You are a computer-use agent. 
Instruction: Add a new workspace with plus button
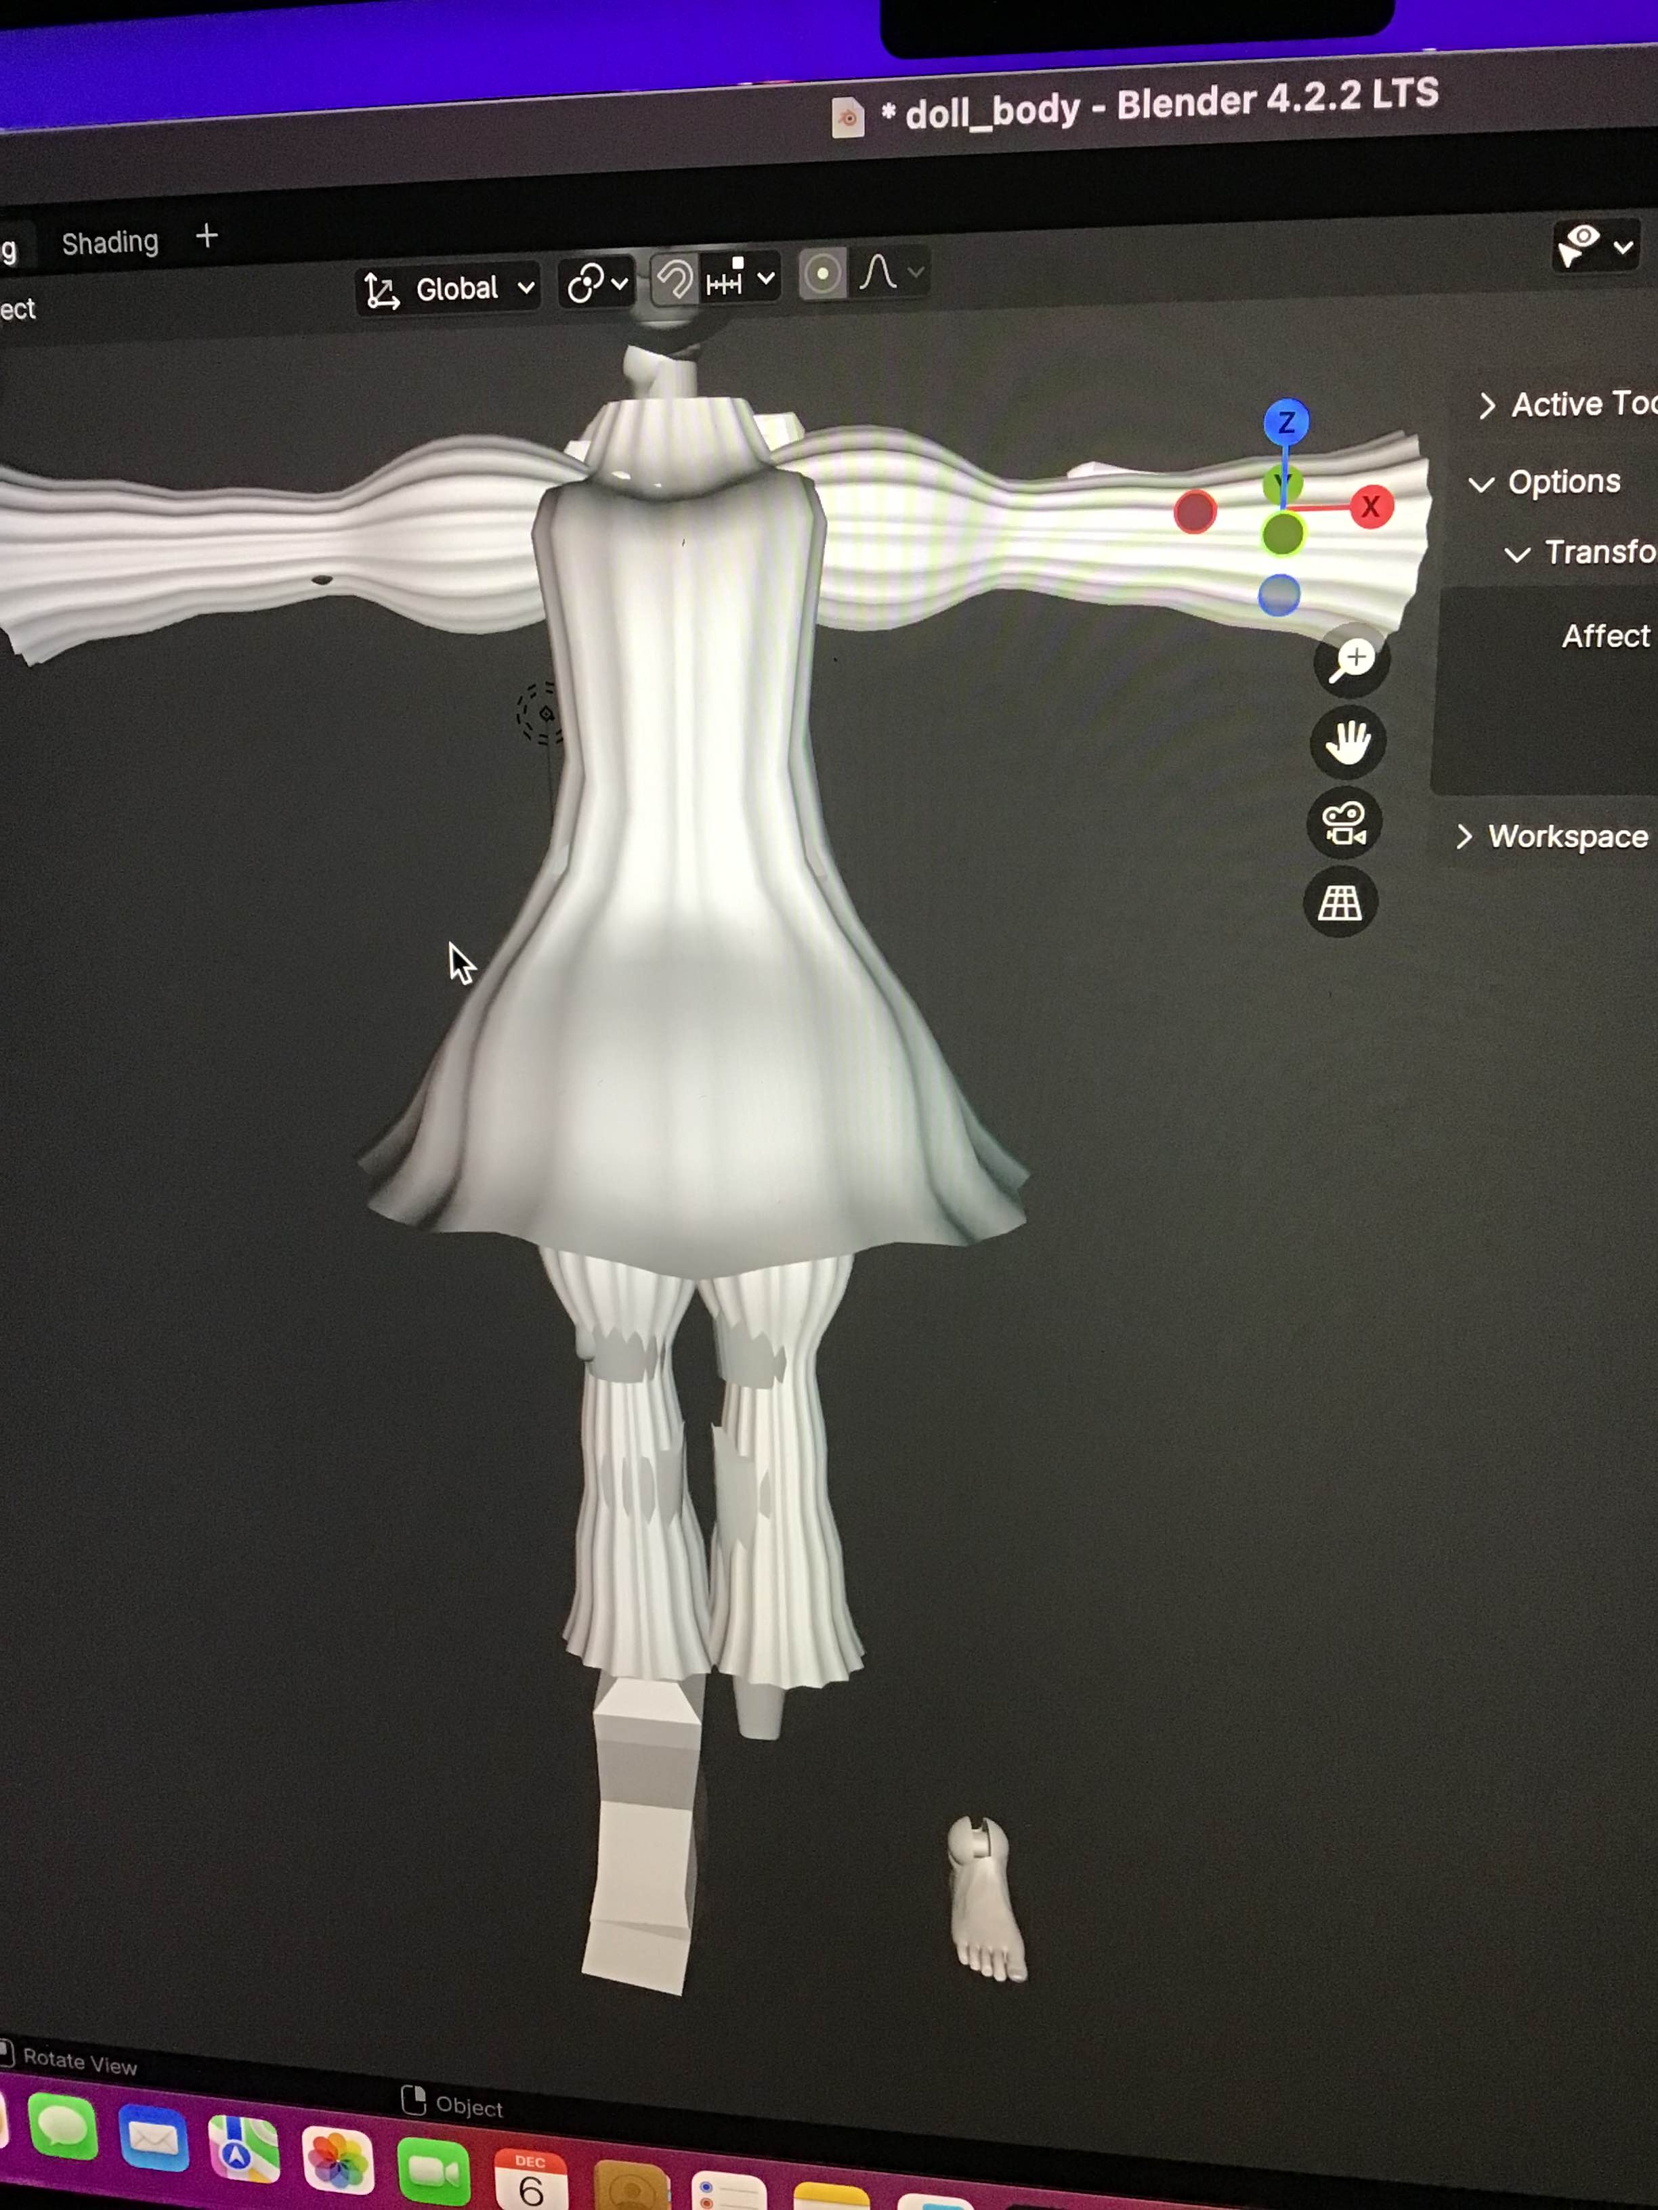207,236
